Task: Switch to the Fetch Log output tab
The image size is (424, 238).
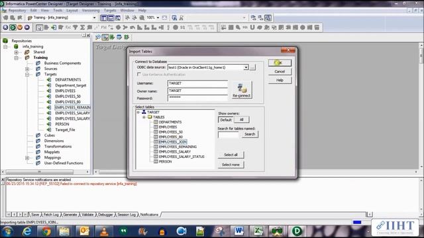Action: click(51, 214)
